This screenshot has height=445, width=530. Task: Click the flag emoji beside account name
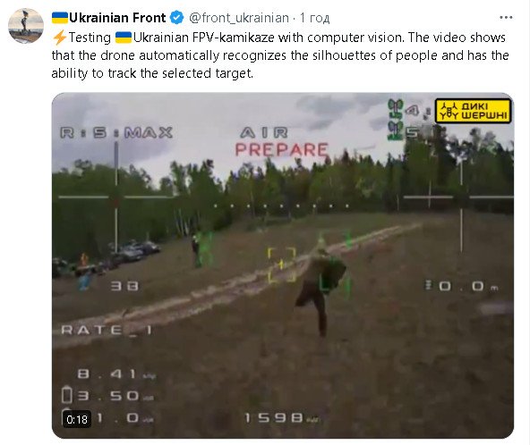tap(60, 18)
